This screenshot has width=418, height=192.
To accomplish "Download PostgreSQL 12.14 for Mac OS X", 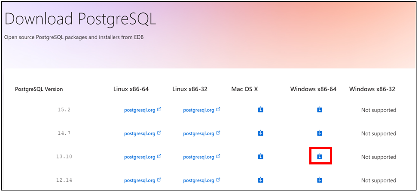I will 261,180.
